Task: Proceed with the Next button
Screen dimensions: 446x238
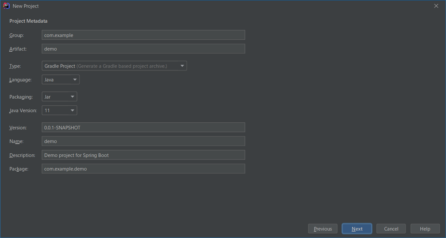Action: [357, 229]
